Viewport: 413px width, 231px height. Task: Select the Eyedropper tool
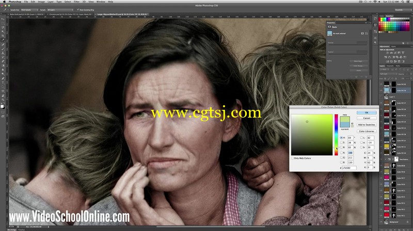click(x=3, y=40)
